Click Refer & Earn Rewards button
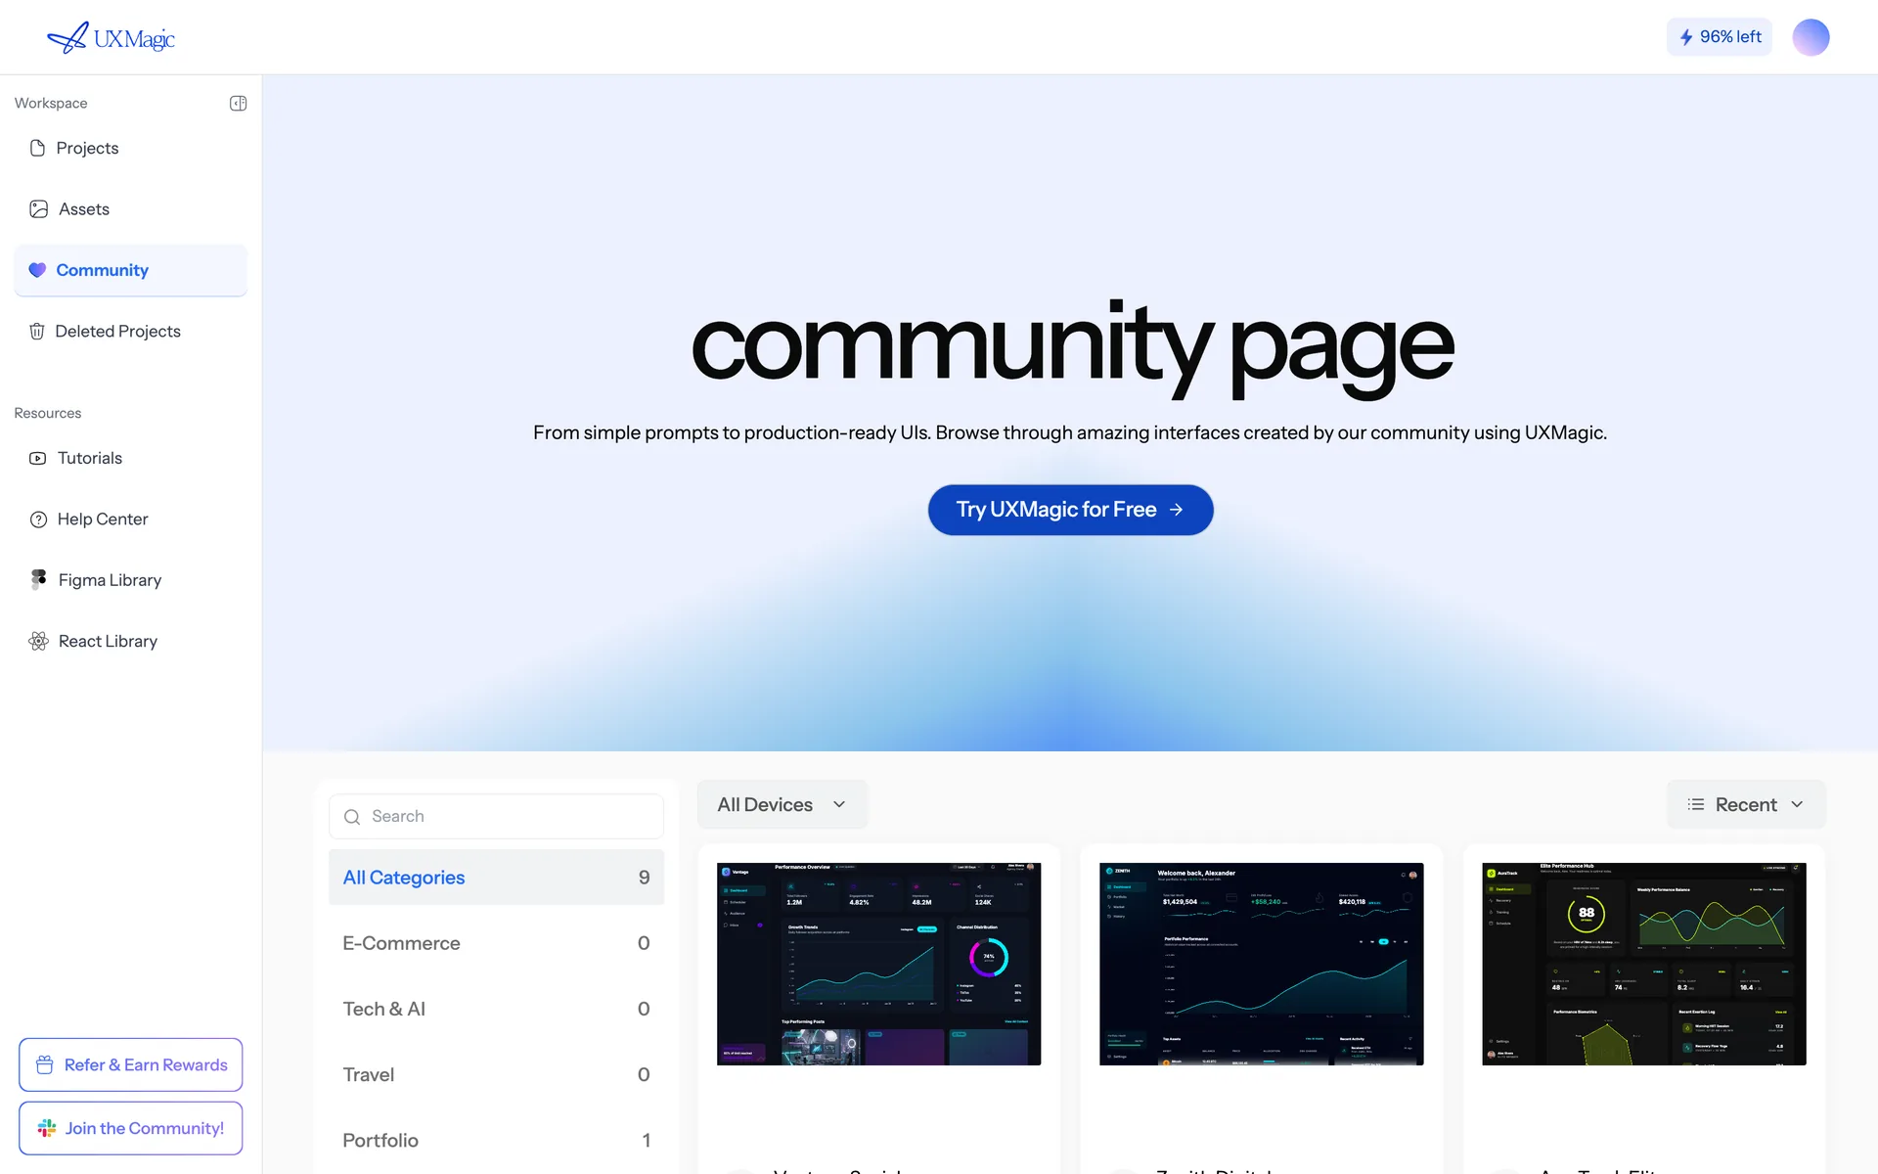This screenshot has width=1878, height=1174. [x=130, y=1064]
